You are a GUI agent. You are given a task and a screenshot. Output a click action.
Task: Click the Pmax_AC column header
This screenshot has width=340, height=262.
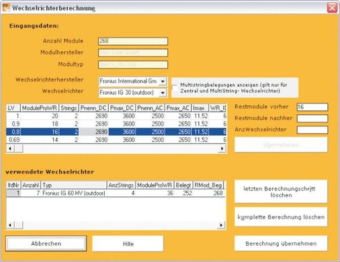click(x=178, y=108)
